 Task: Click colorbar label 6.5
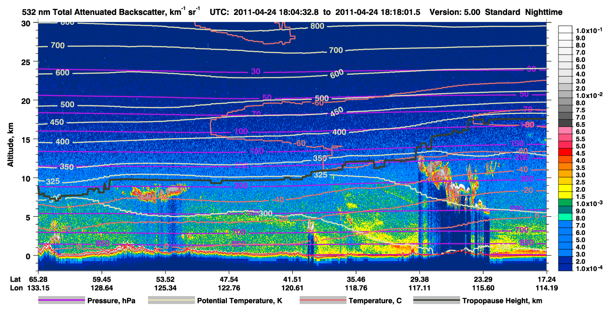(x=580, y=124)
